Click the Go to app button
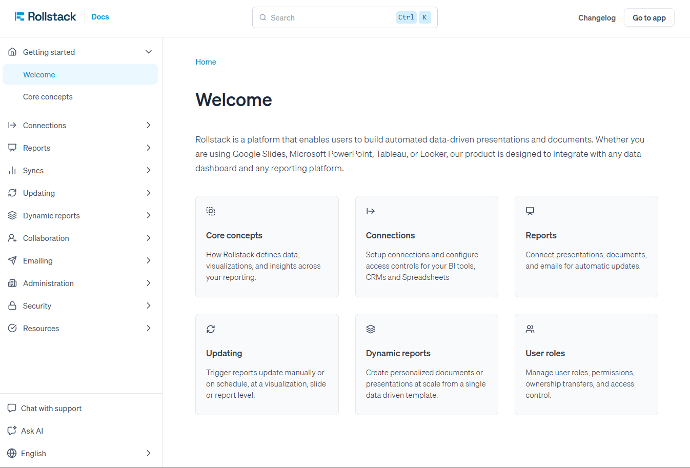 click(649, 17)
